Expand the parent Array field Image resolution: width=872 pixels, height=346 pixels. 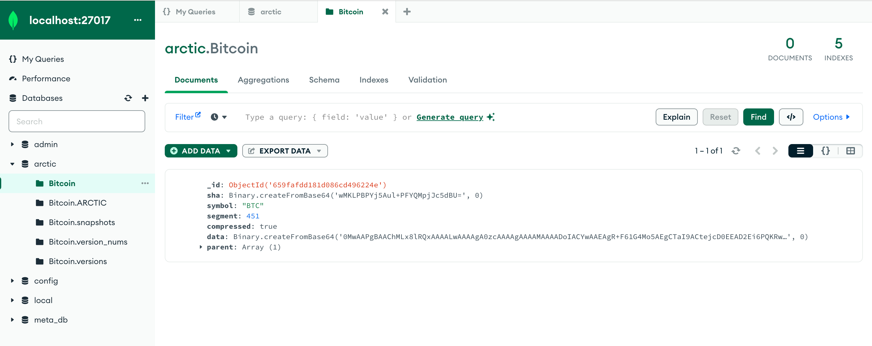200,247
